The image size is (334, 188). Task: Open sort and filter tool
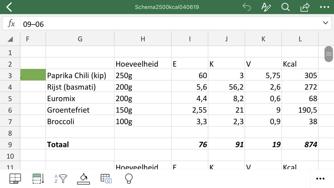pos(61,179)
